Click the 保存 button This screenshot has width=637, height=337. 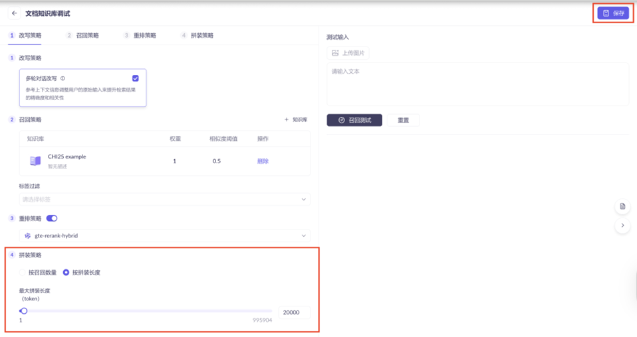pyautogui.click(x=613, y=13)
